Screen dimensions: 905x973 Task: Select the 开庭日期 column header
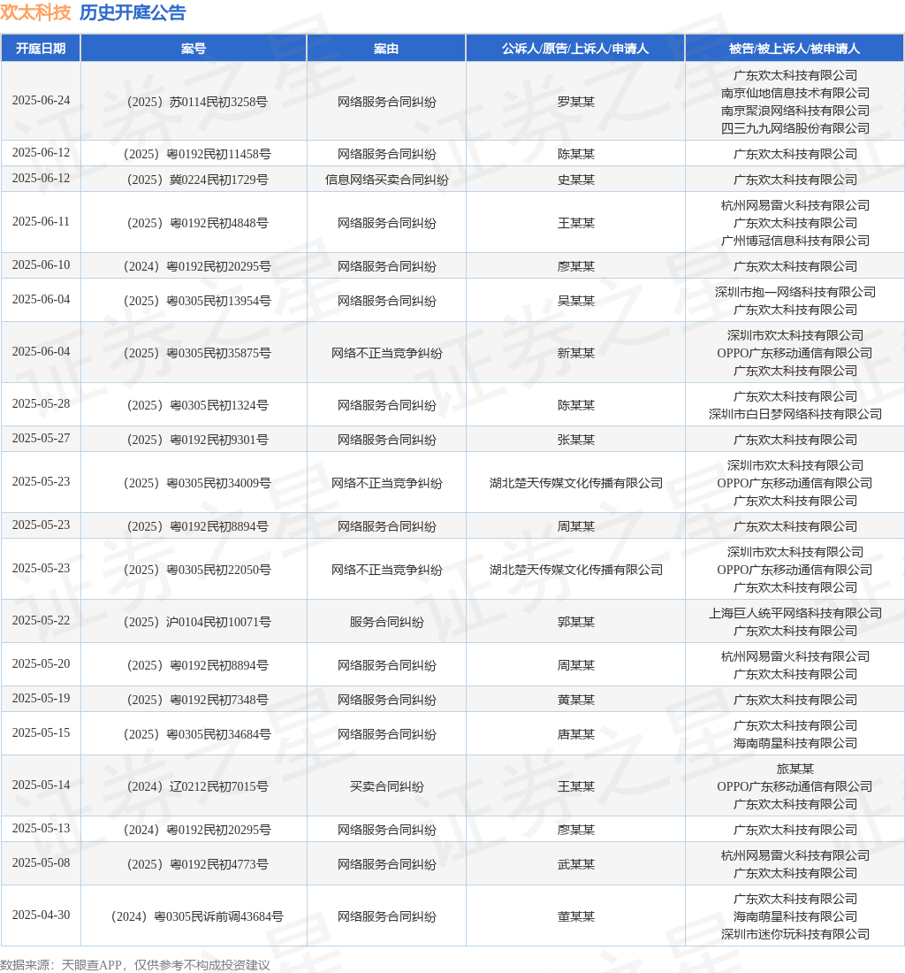coord(41,49)
